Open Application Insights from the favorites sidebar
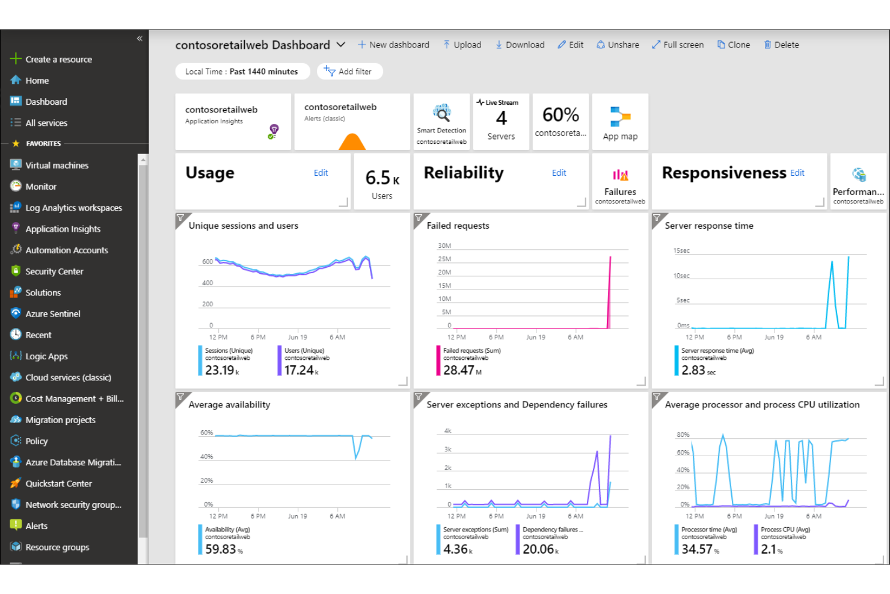 pos(63,229)
